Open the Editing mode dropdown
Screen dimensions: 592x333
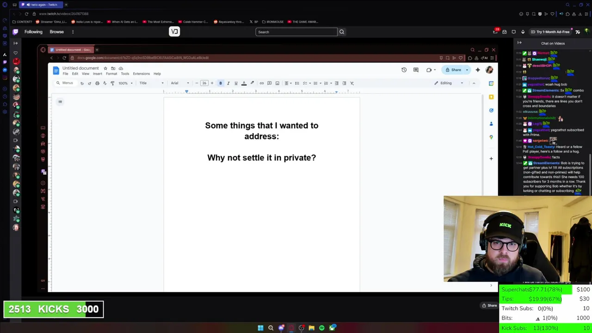point(449,83)
